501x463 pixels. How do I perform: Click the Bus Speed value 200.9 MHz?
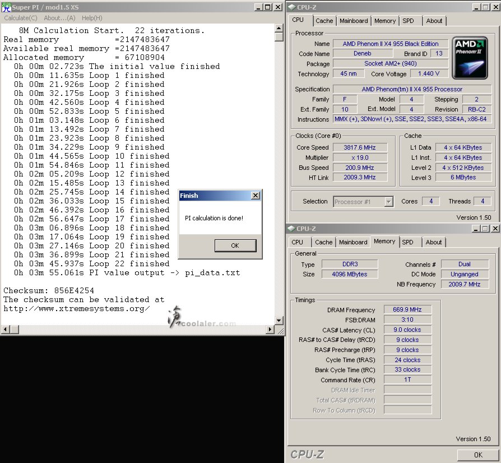[360, 168]
